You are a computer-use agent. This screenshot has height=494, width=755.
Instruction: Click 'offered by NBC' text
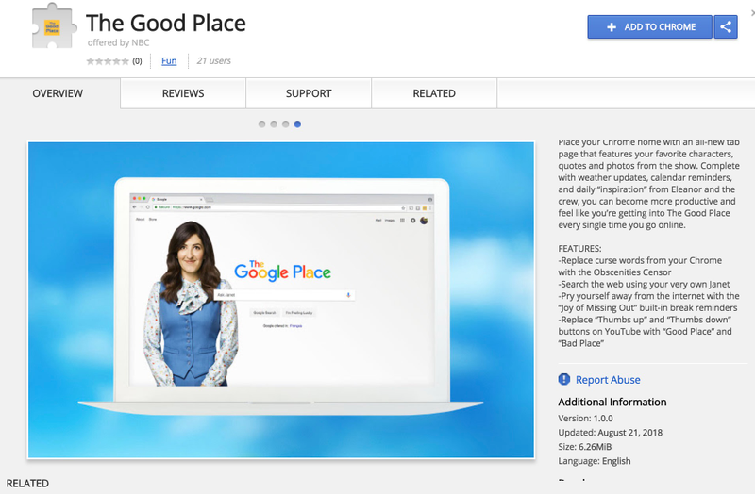119,42
